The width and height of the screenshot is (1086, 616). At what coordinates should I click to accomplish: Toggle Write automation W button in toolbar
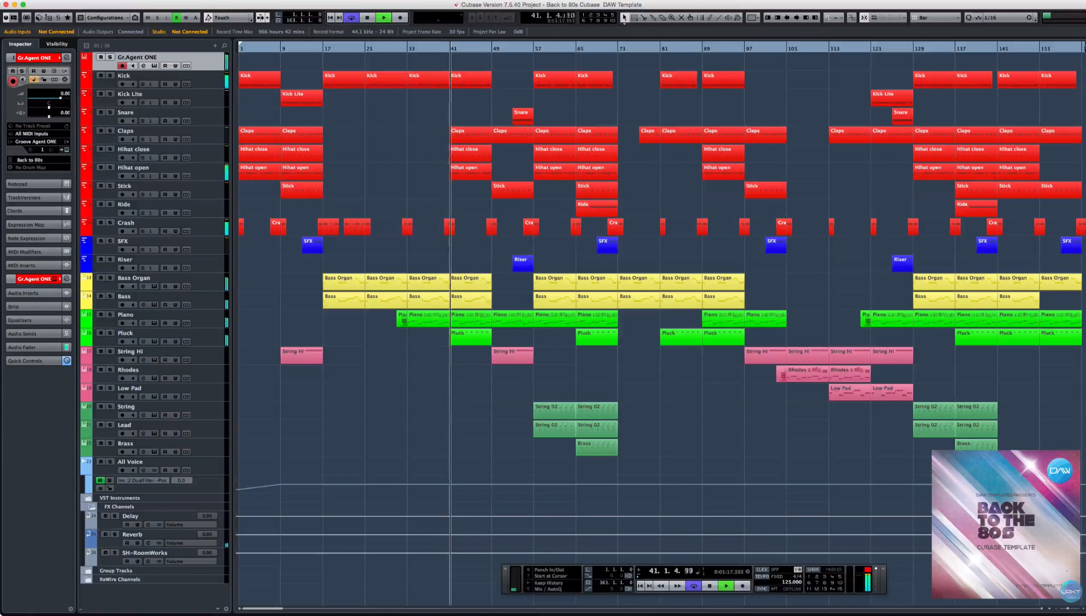coord(185,18)
